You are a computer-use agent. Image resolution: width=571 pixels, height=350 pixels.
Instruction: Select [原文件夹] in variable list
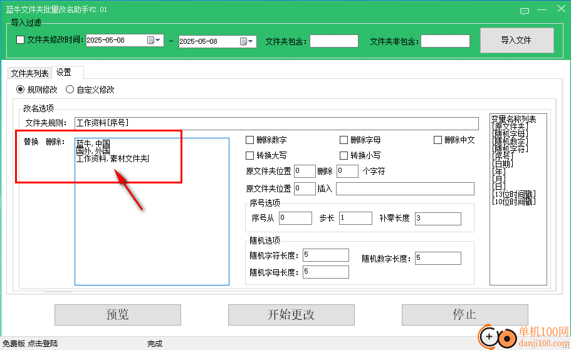[510, 126]
